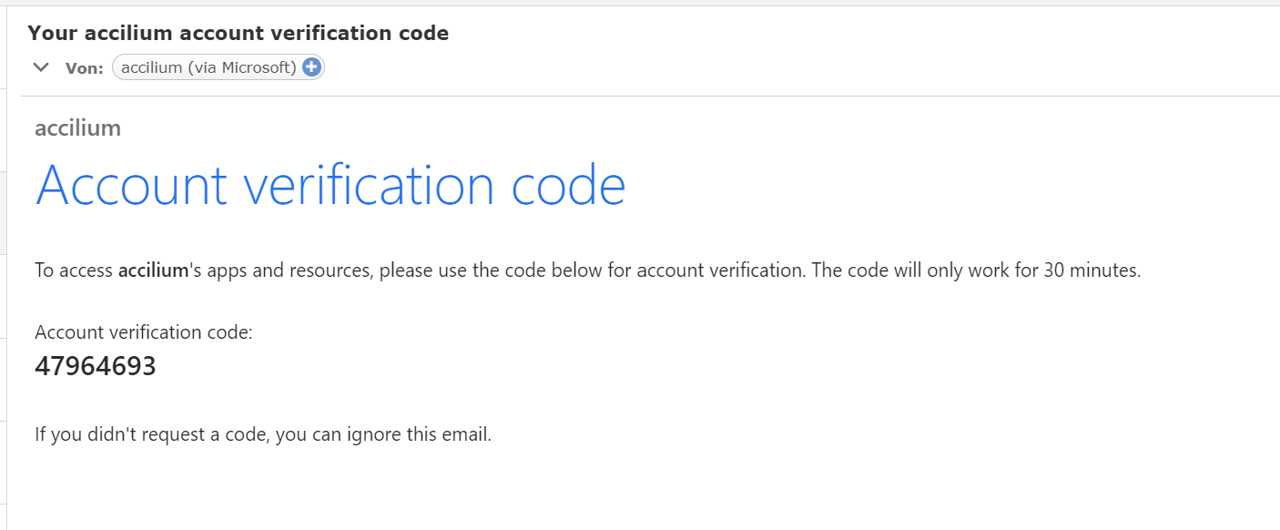This screenshot has width=1280, height=530.
Task: Click the Von: sender label
Action: (84, 67)
